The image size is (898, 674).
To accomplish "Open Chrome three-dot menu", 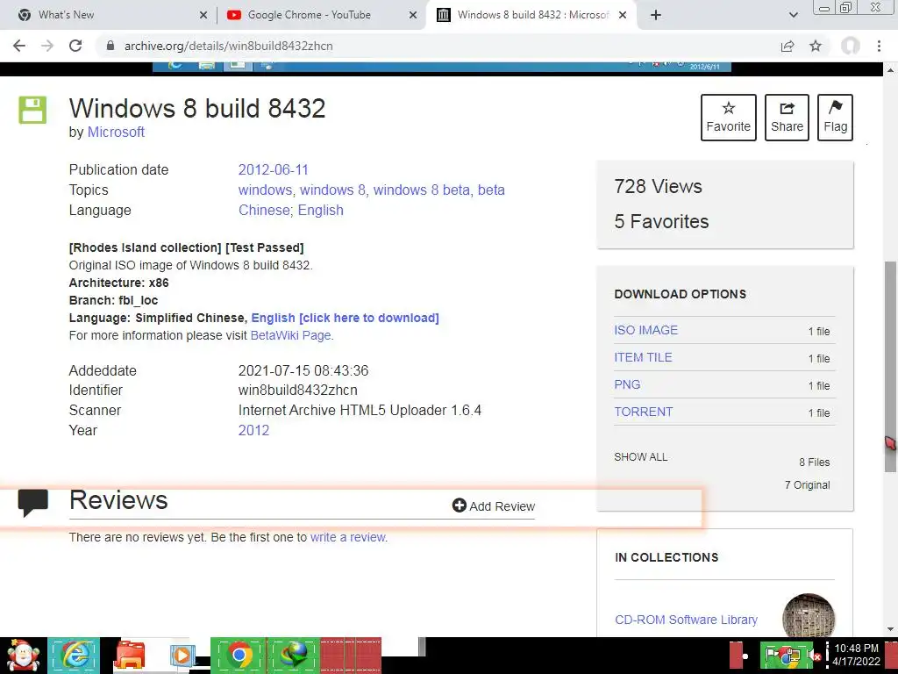I will click(x=879, y=46).
